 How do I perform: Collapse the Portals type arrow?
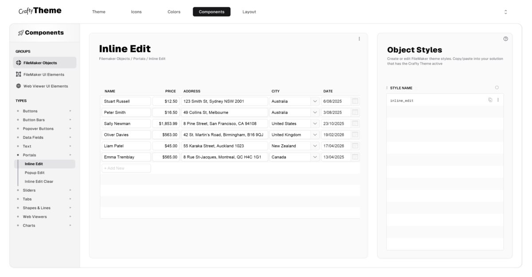click(x=70, y=155)
